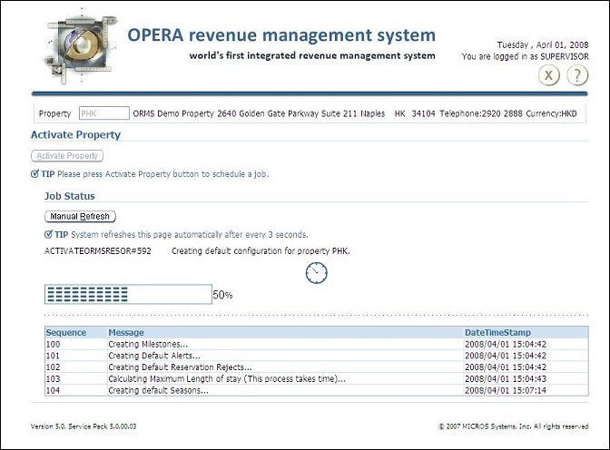The image size is (610, 450).
Task: Click the clock progress icon
Action: 317,272
